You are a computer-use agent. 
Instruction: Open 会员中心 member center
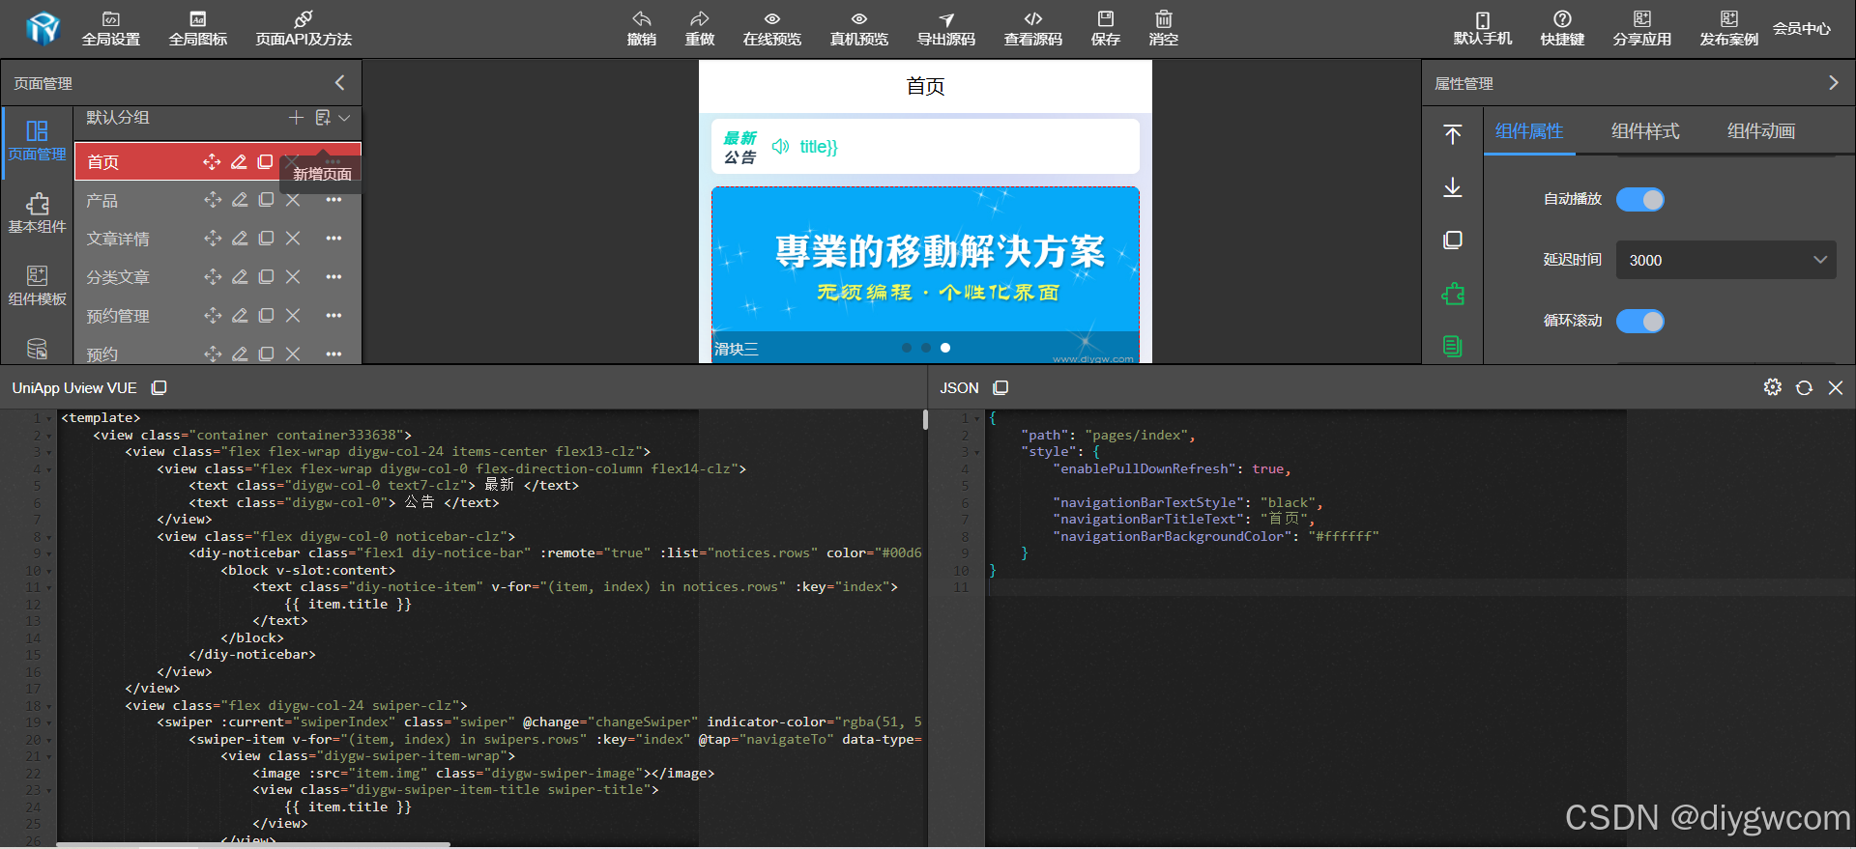[1802, 29]
